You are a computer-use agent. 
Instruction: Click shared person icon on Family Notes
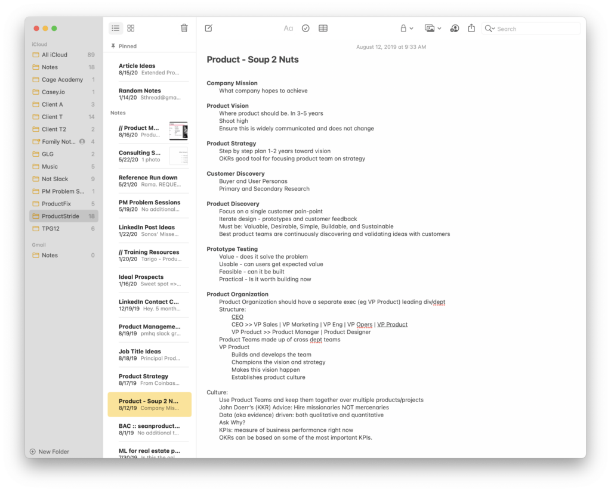click(82, 142)
